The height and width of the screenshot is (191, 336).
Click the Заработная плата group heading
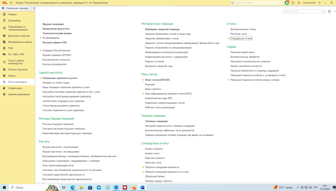(50, 73)
